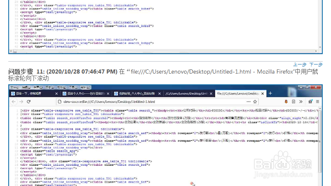Click the Firefox scrollbar up arrow
The width and height of the screenshot is (331, 186).
[320, 109]
